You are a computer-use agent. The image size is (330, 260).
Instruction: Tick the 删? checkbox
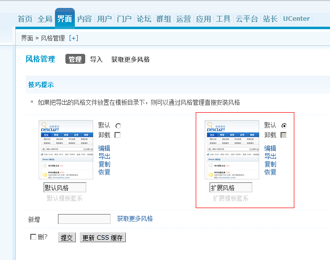point(34,237)
